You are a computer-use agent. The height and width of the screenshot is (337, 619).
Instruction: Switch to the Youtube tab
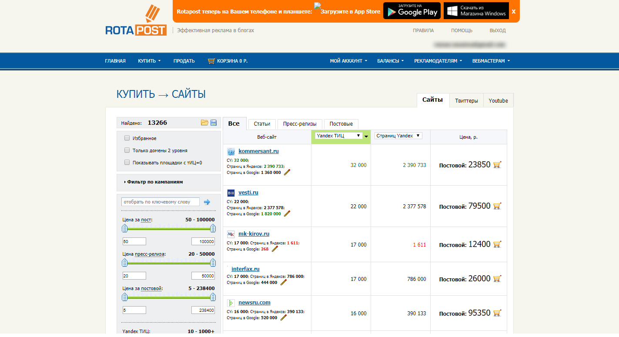tap(498, 100)
